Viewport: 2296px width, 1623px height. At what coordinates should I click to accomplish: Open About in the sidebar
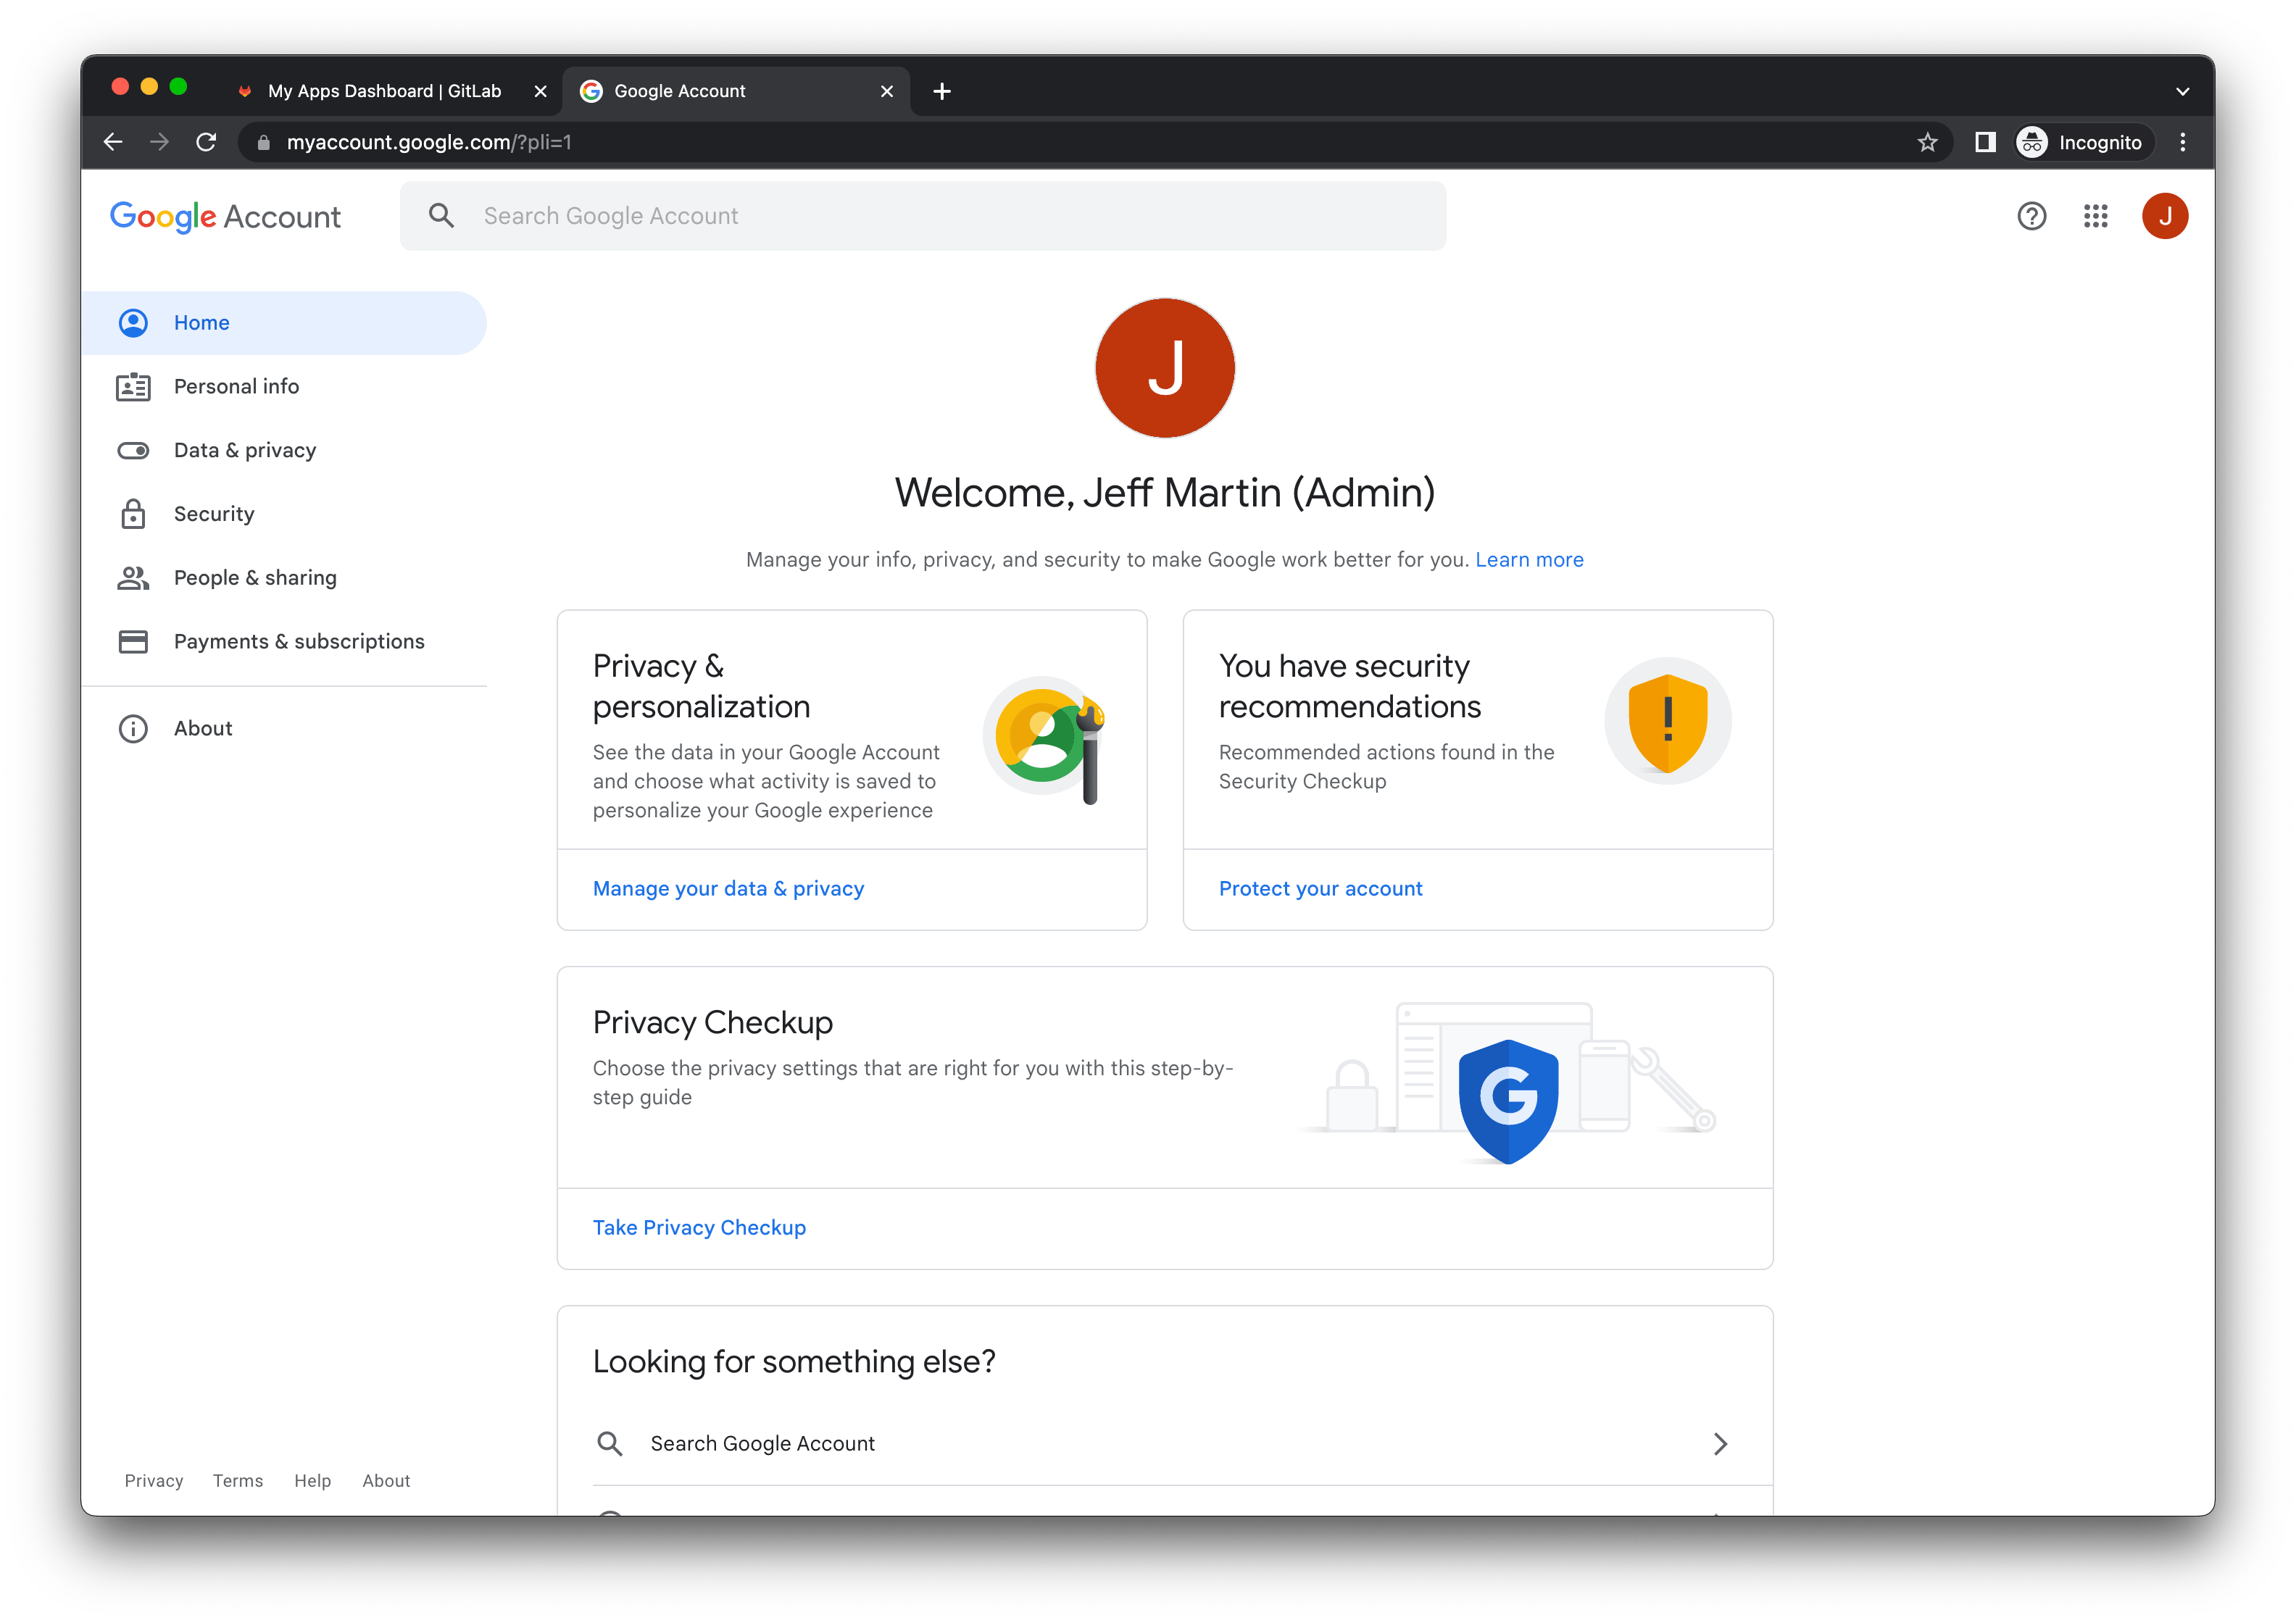coord(284,728)
